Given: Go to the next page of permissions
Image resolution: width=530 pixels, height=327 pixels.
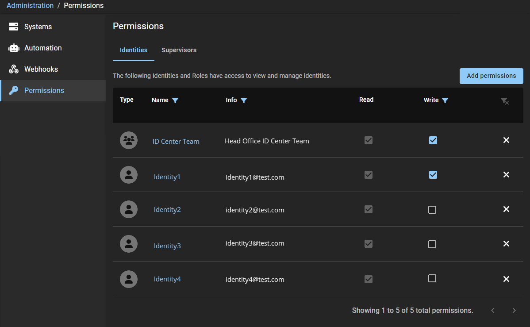Looking at the screenshot, I should [514, 311].
